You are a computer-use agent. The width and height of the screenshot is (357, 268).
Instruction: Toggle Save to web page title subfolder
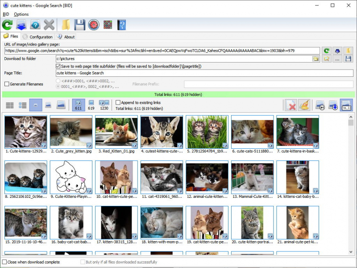[58, 66]
